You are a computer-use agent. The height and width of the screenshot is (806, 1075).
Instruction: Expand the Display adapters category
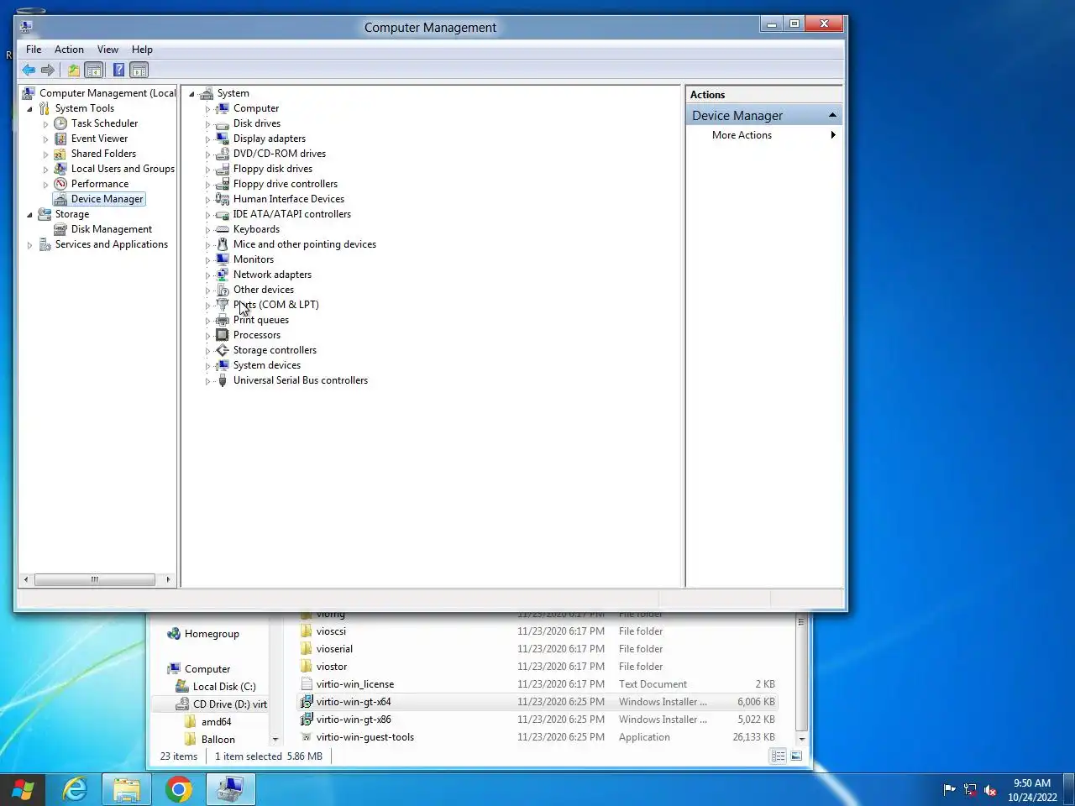tap(207, 139)
